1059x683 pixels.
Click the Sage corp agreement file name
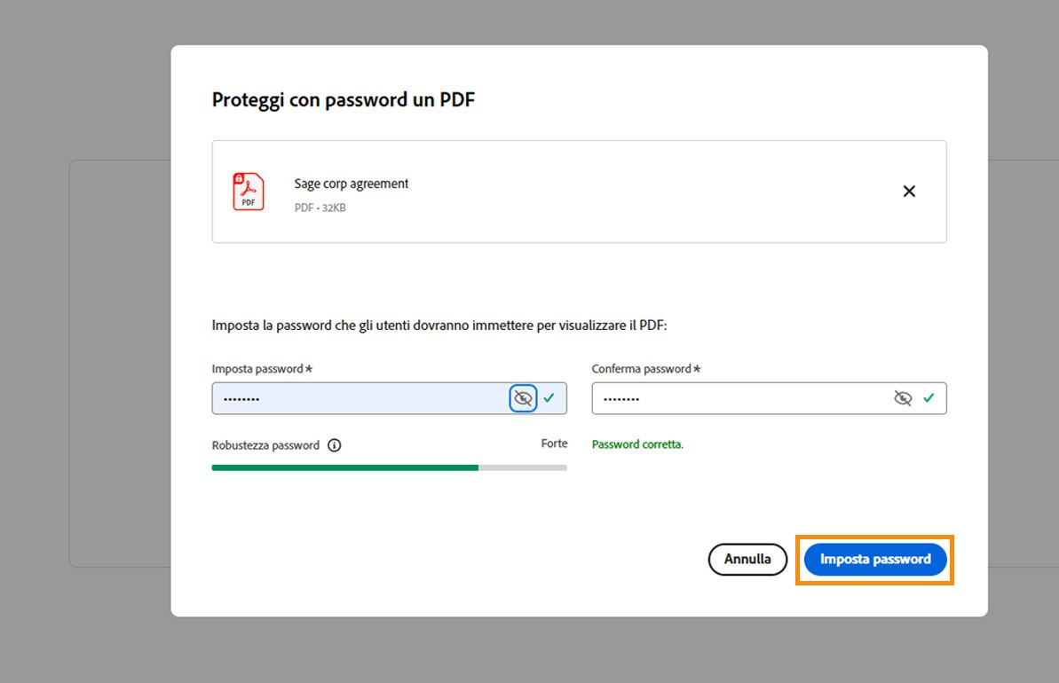coord(351,184)
